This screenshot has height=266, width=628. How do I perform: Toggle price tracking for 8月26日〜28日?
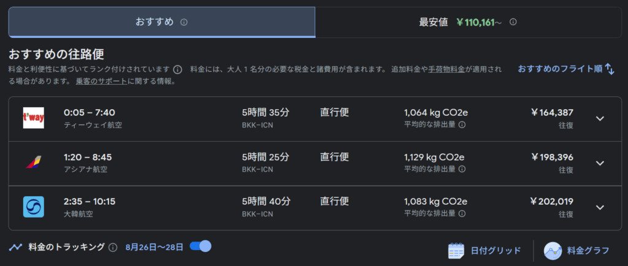pos(201,246)
